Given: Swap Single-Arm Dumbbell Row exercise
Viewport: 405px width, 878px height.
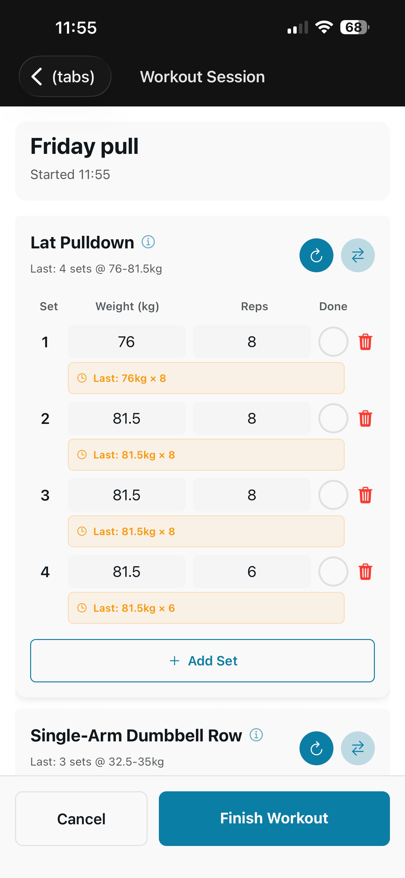Looking at the screenshot, I should tap(358, 748).
